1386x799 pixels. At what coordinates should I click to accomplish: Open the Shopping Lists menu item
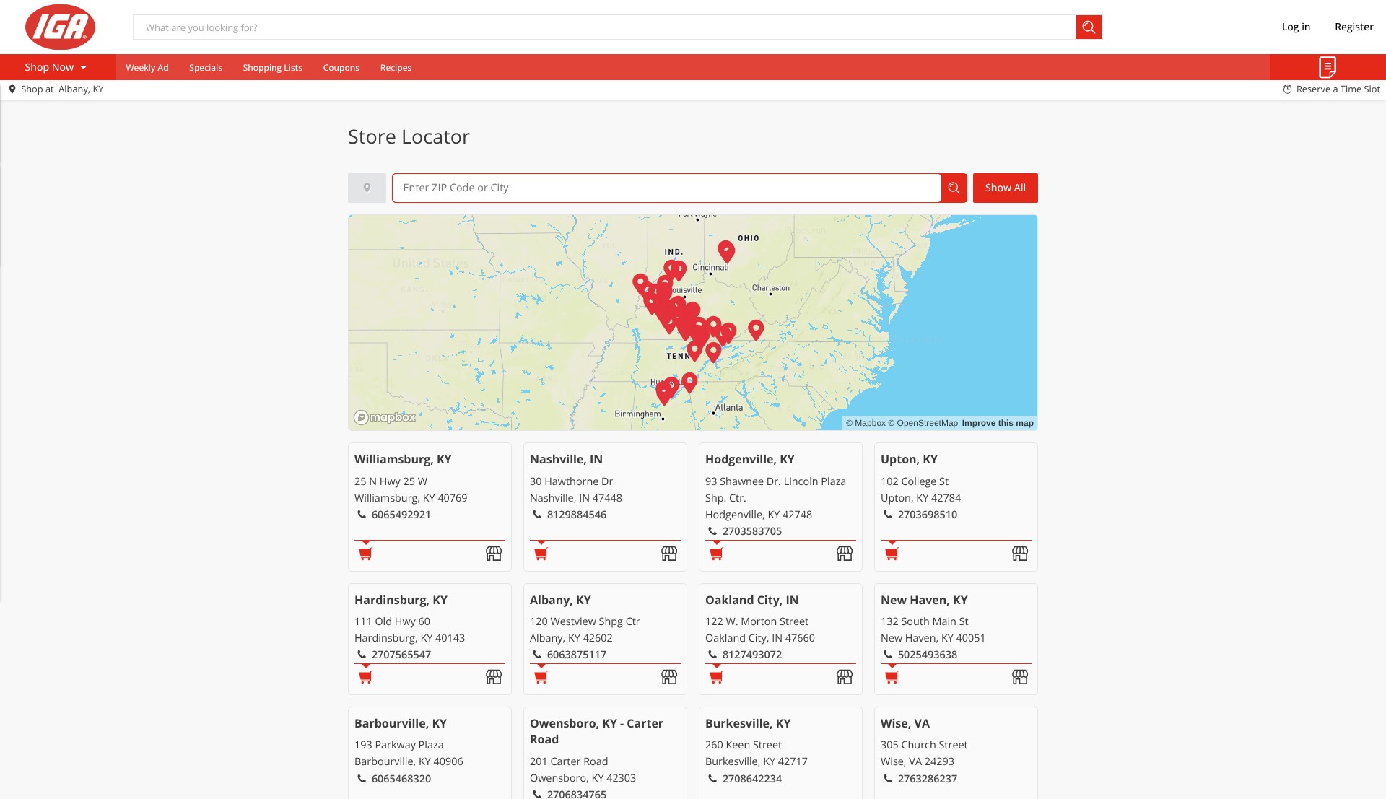coord(273,68)
